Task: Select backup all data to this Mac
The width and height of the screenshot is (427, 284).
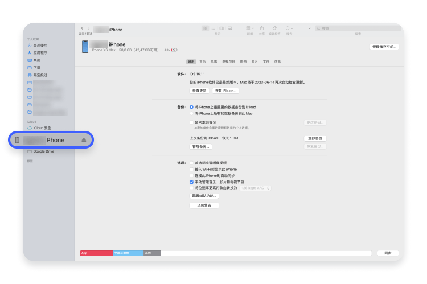Action: pos(191,114)
